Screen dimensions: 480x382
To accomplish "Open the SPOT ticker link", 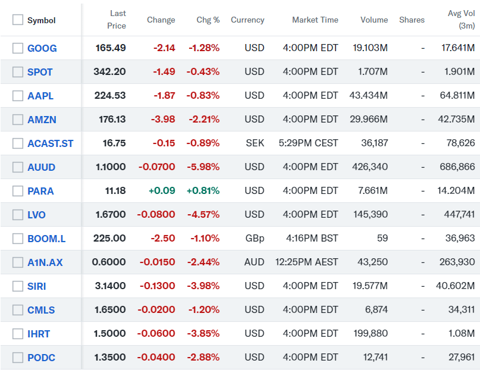I will pos(40,72).
